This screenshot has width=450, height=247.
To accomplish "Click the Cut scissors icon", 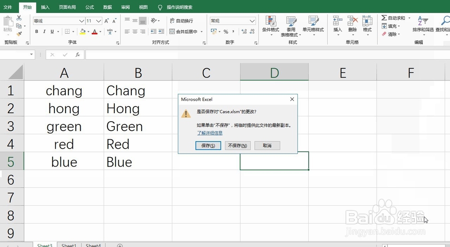I will coord(19,18).
